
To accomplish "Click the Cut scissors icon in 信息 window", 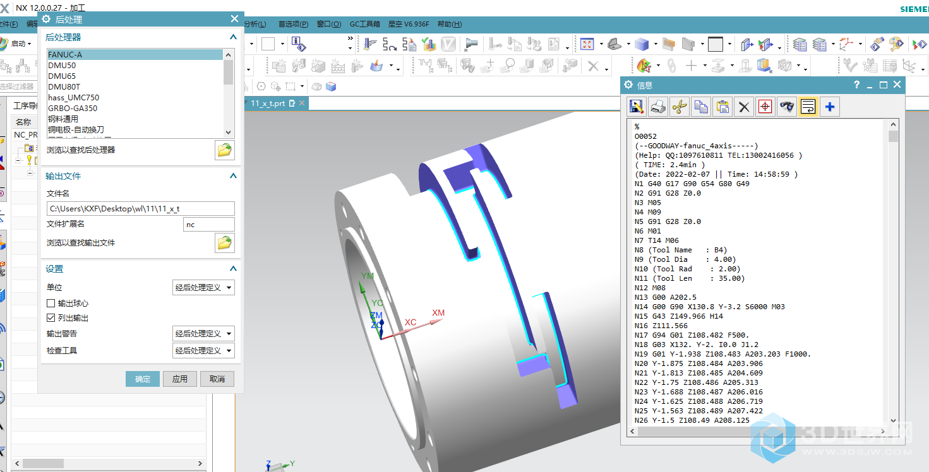I will click(680, 107).
